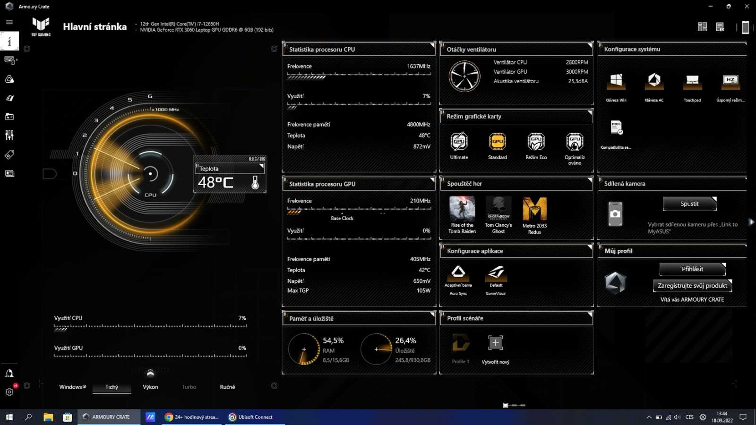
Task: Click Zaregistrujte svůj produkt button
Action: pyautogui.click(x=693, y=286)
